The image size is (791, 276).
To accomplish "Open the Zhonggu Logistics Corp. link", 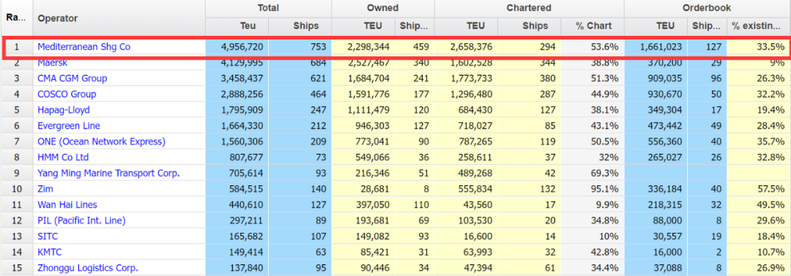I will point(88,268).
